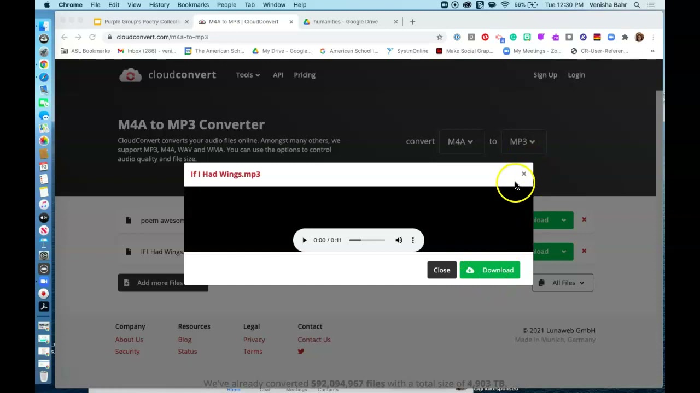
Task: Click the Sign Up link
Action: (545, 75)
